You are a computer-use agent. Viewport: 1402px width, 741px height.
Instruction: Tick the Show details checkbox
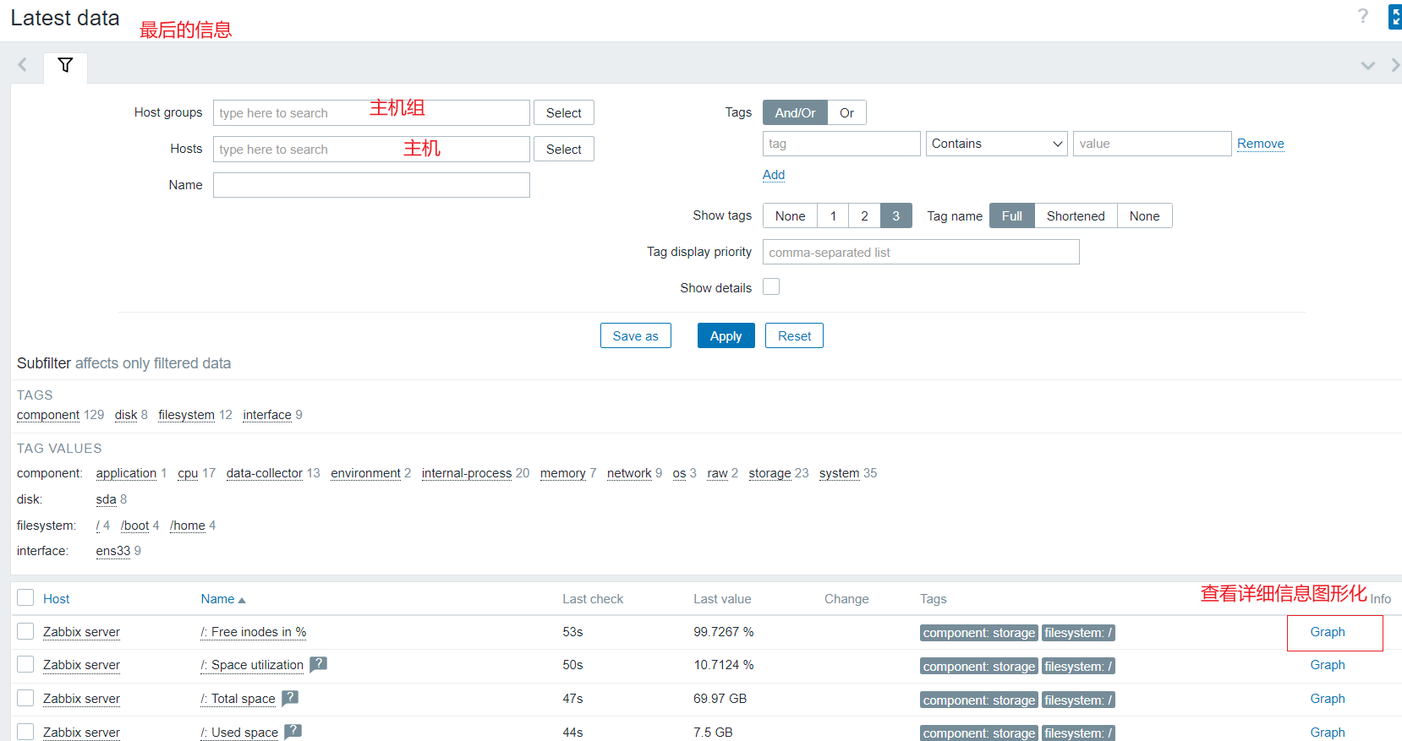click(x=771, y=286)
